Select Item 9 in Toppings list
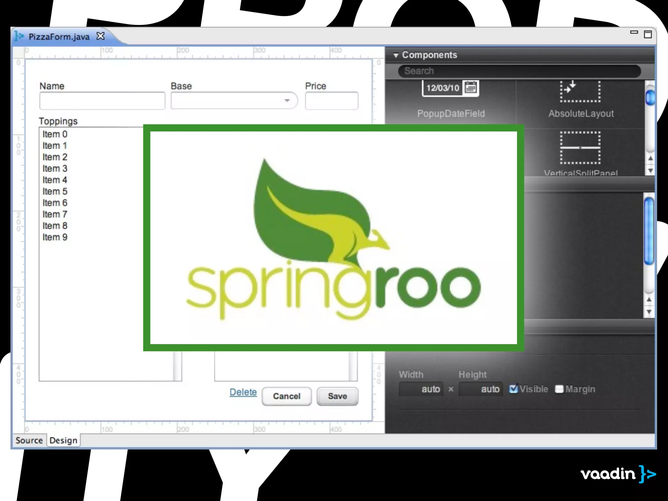Viewport: 668px width, 501px height. pyautogui.click(x=55, y=237)
